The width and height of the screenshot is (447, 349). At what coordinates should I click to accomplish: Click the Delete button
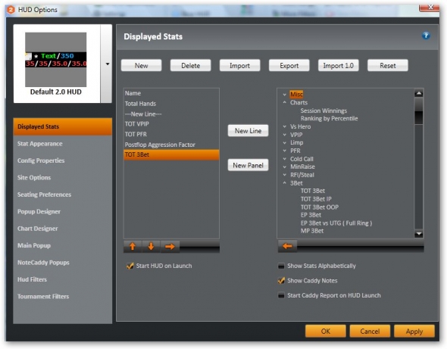[190, 66]
